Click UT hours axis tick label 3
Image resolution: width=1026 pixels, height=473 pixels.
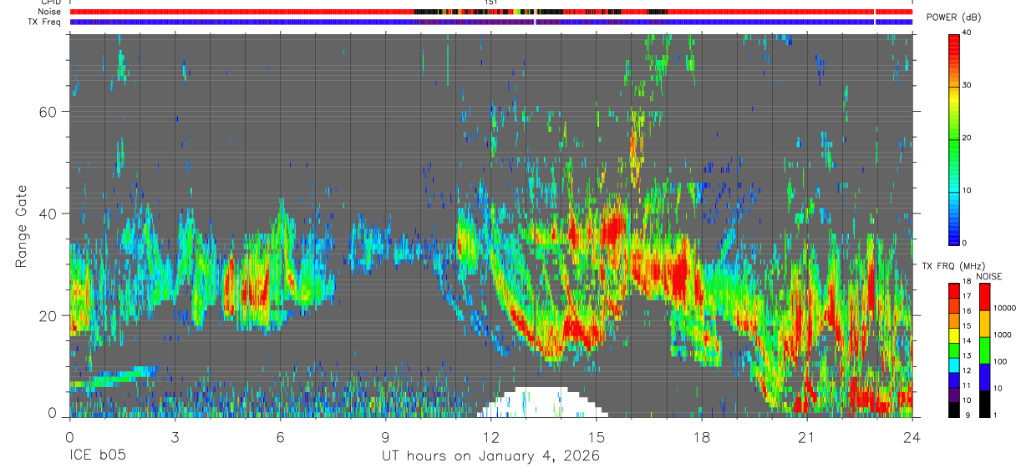click(175, 436)
